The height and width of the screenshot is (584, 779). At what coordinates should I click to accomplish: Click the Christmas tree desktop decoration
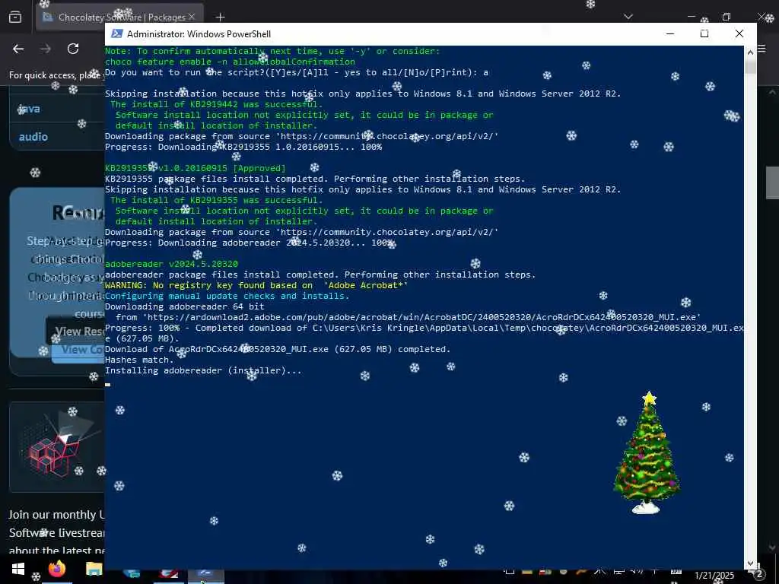click(x=647, y=453)
